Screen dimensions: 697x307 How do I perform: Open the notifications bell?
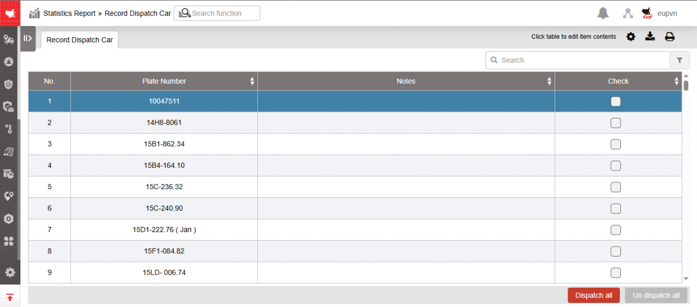coord(603,13)
